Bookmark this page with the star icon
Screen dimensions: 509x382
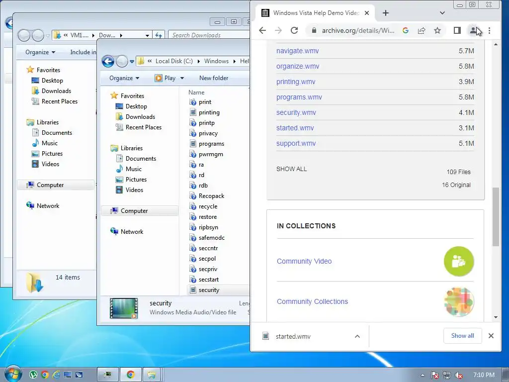coord(437,30)
